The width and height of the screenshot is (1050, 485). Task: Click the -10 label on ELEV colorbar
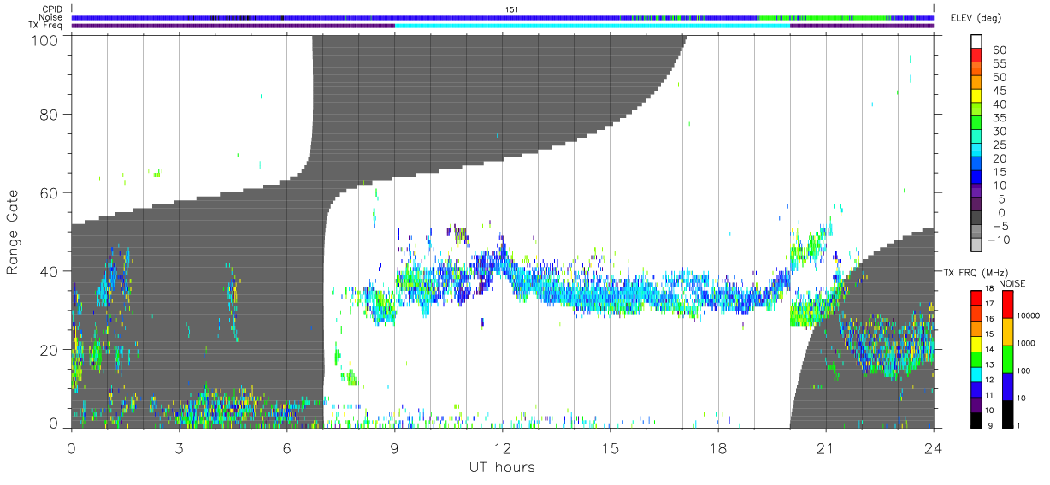click(999, 240)
